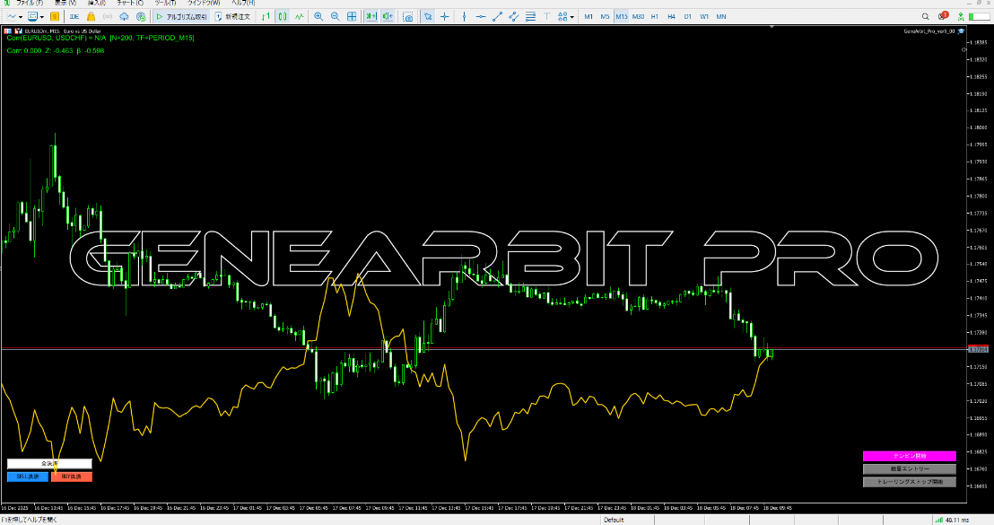Open the chart type dropdown arrow
Screen dimensions: 994x525
[21, 16]
